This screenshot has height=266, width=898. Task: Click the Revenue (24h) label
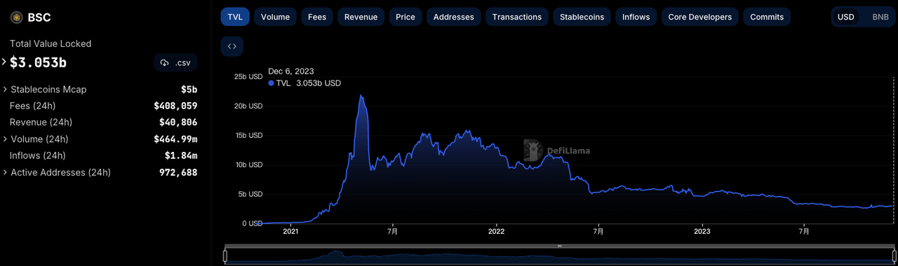point(41,122)
